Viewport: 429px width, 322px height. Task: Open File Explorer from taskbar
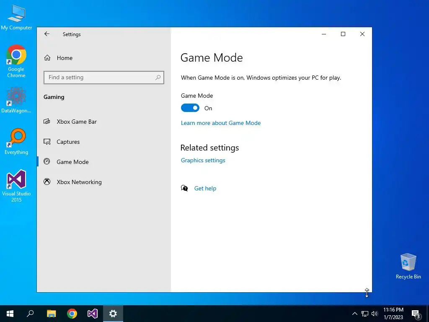pos(51,314)
